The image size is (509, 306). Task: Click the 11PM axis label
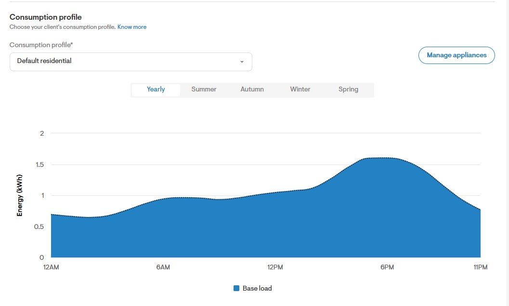pyautogui.click(x=481, y=267)
